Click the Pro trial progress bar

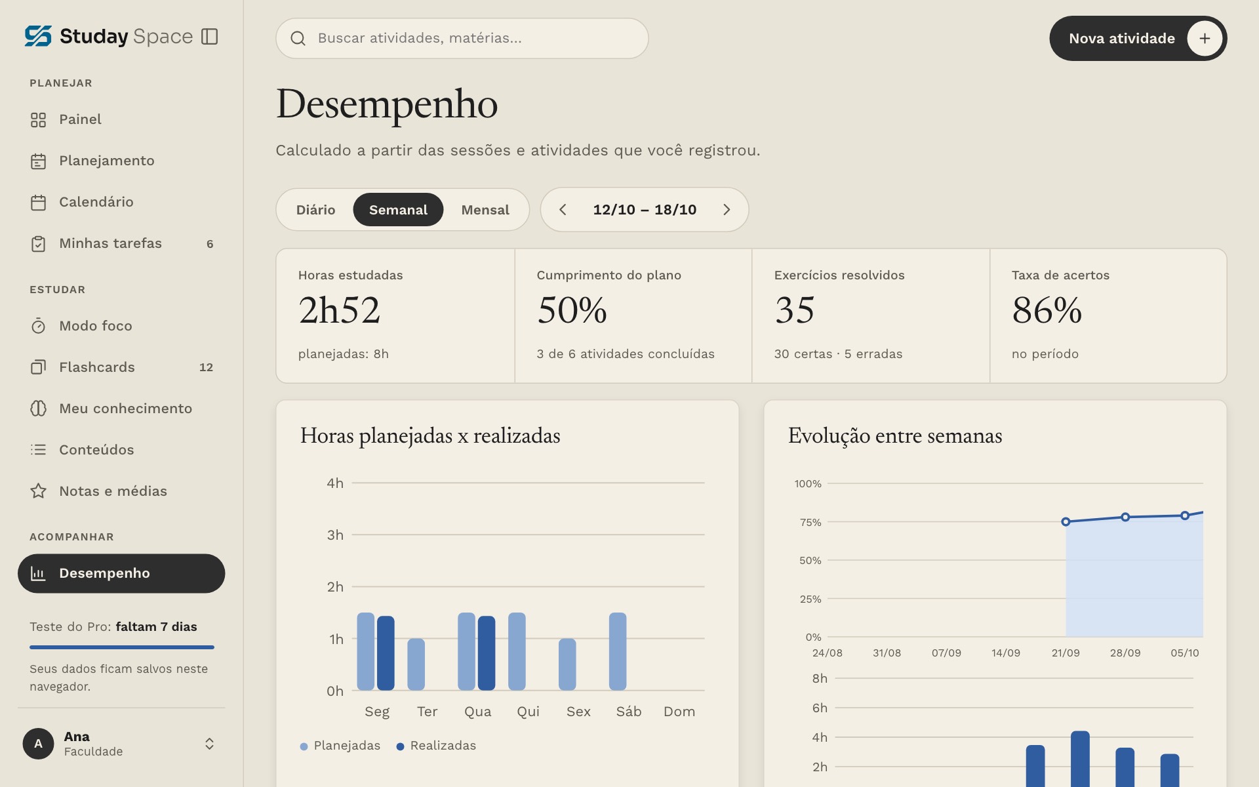[122, 647]
